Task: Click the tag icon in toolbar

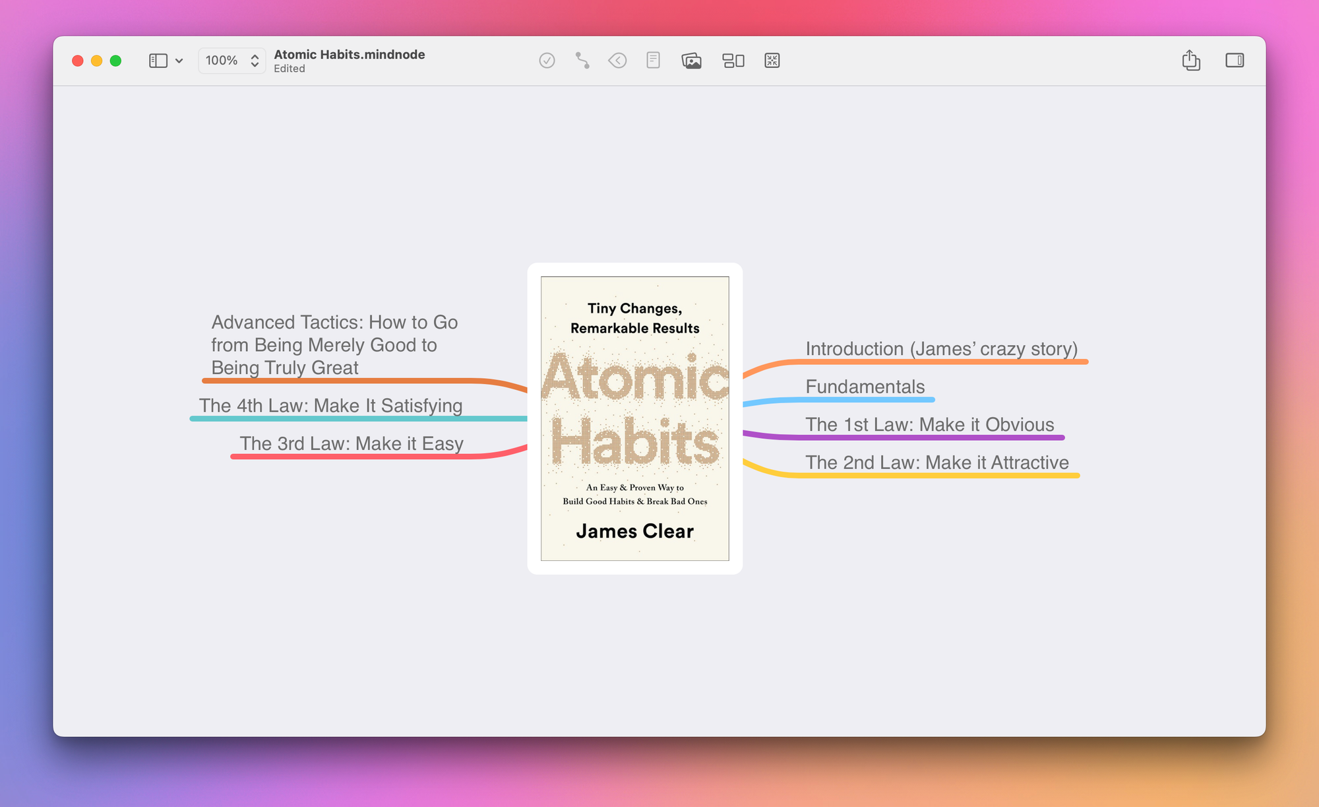Action: click(x=617, y=61)
